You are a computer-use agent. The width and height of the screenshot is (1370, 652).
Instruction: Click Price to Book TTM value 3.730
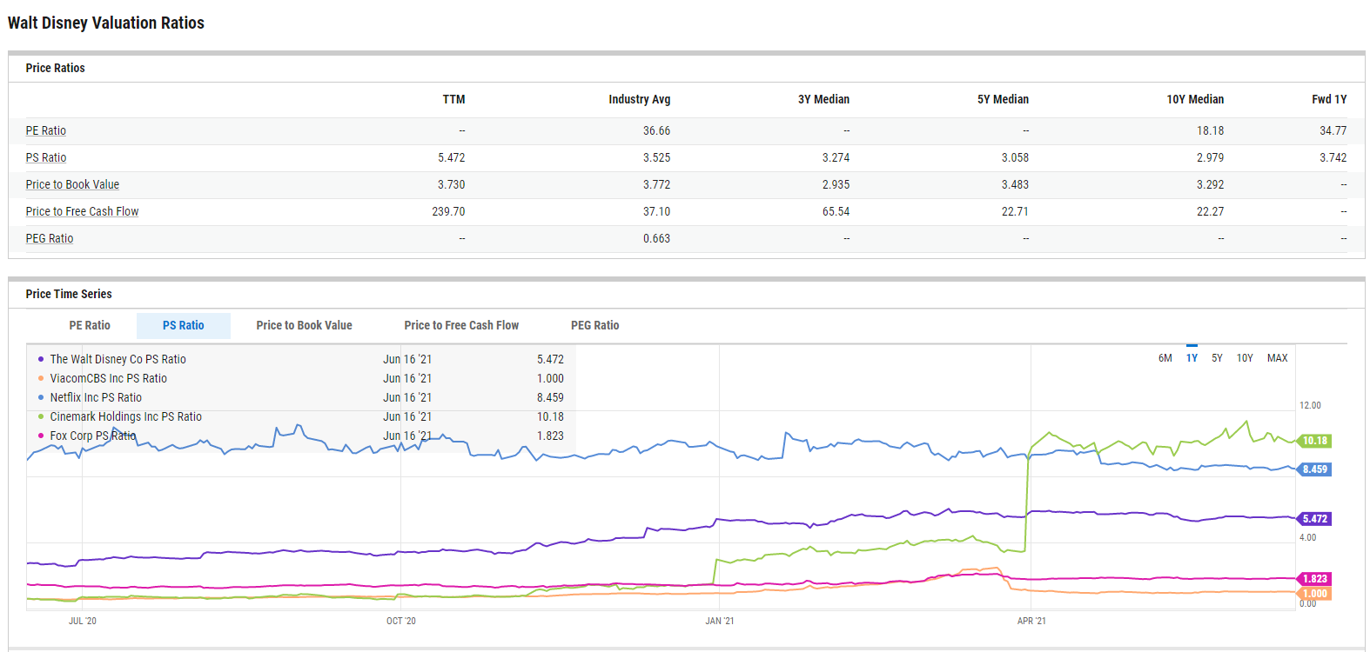[x=451, y=184]
